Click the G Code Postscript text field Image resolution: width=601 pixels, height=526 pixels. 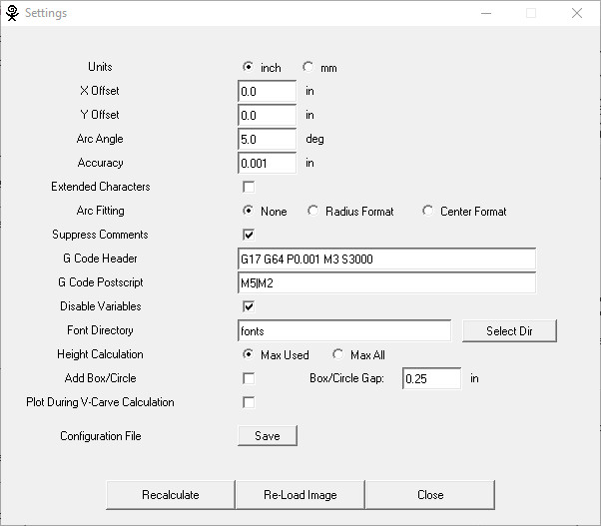point(386,282)
